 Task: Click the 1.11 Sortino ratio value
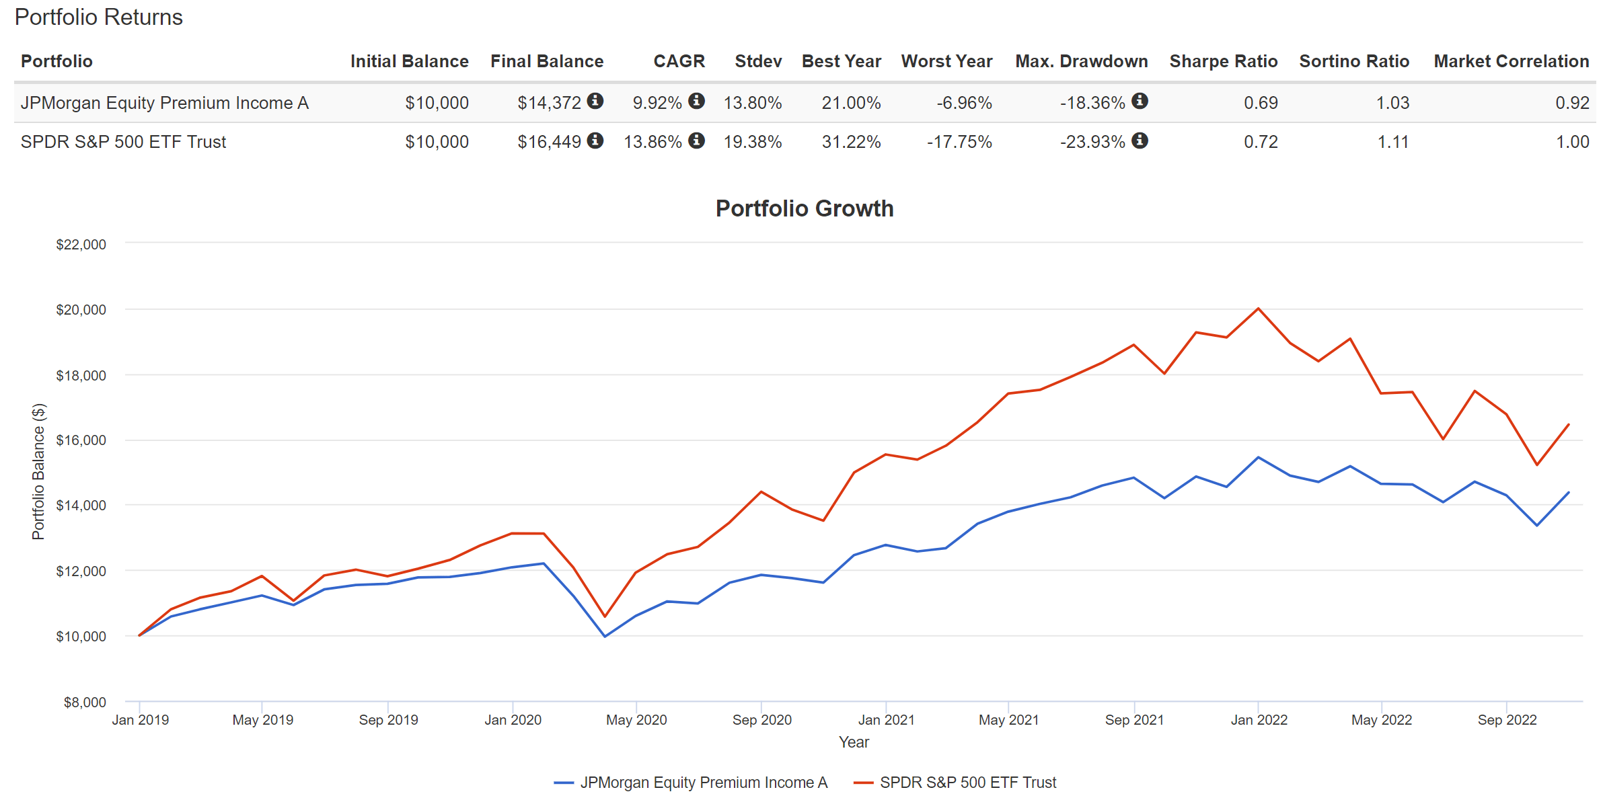tap(1392, 142)
